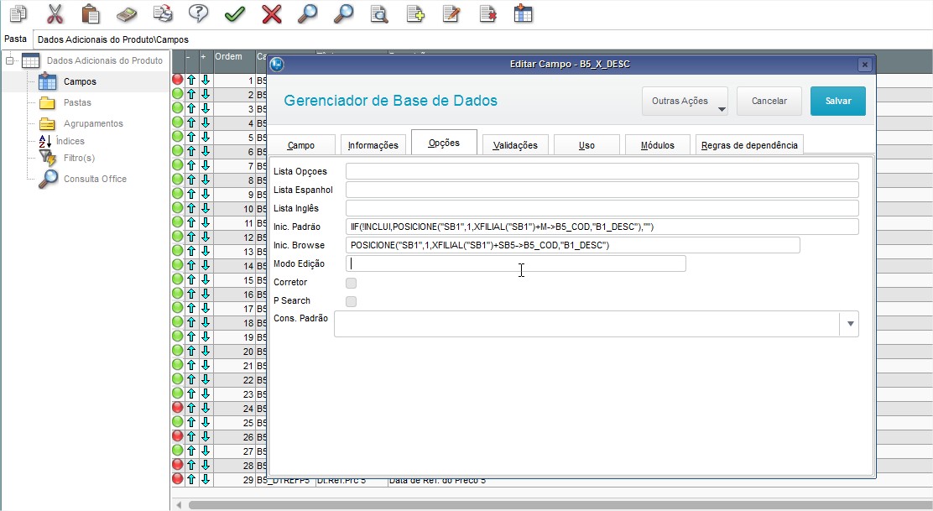Open the Regras de dependência tab
The image size is (933, 511).
coord(750,145)
